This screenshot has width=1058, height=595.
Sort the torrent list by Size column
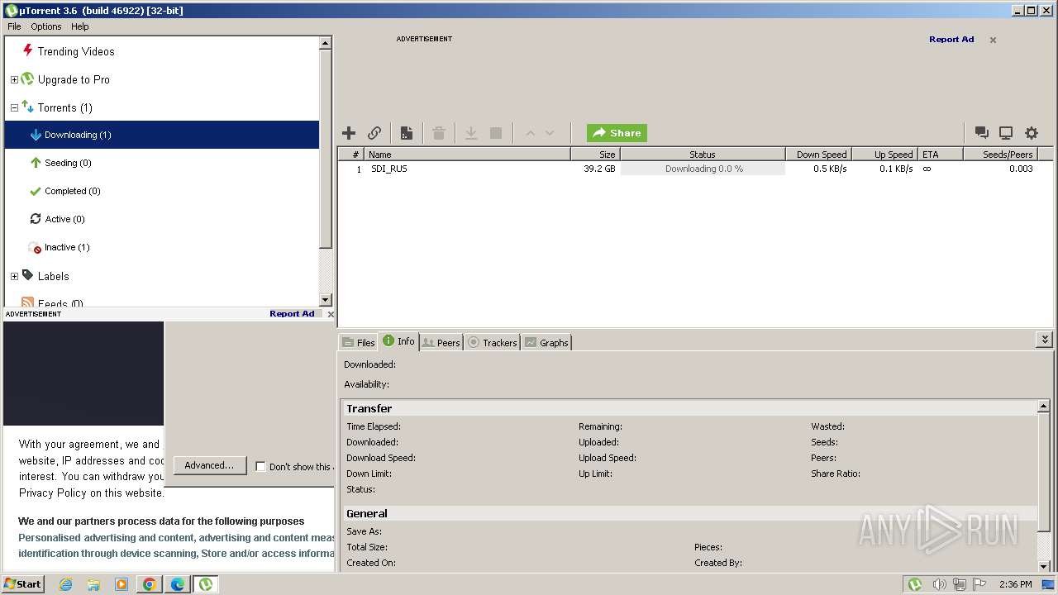tap(595, 155)
